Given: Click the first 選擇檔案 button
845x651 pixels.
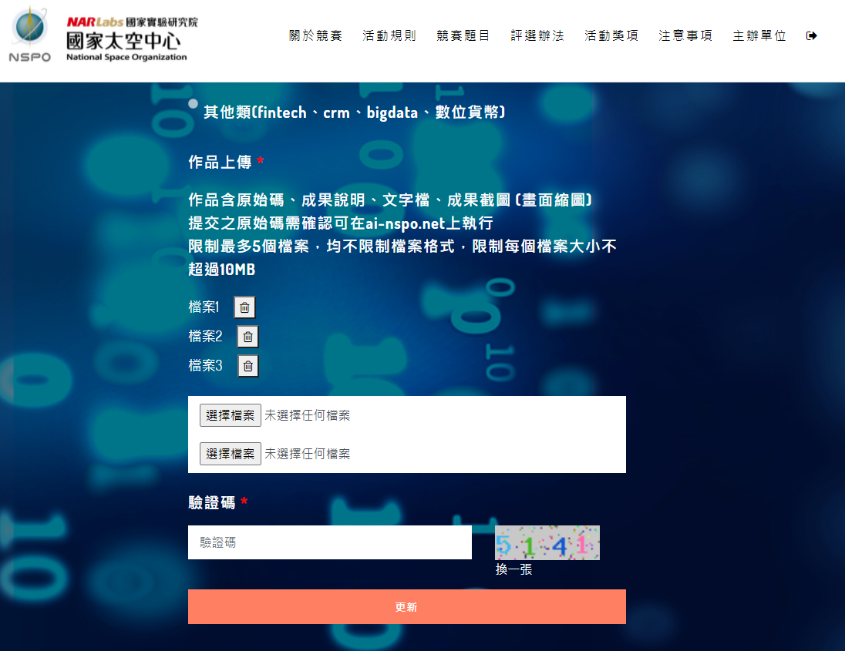Looking at the screenshot, I should pos(230,415).
